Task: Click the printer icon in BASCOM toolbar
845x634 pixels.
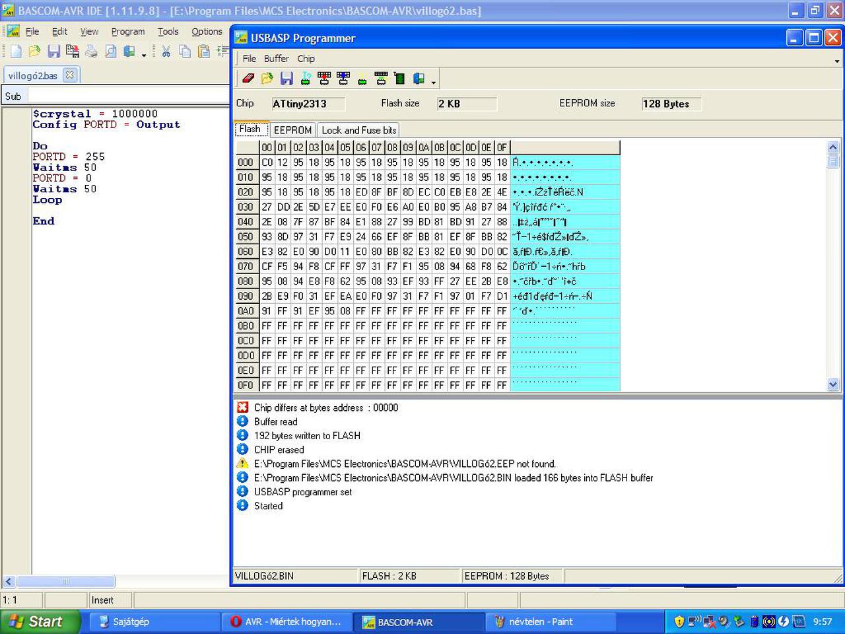Action: point(92,52)
